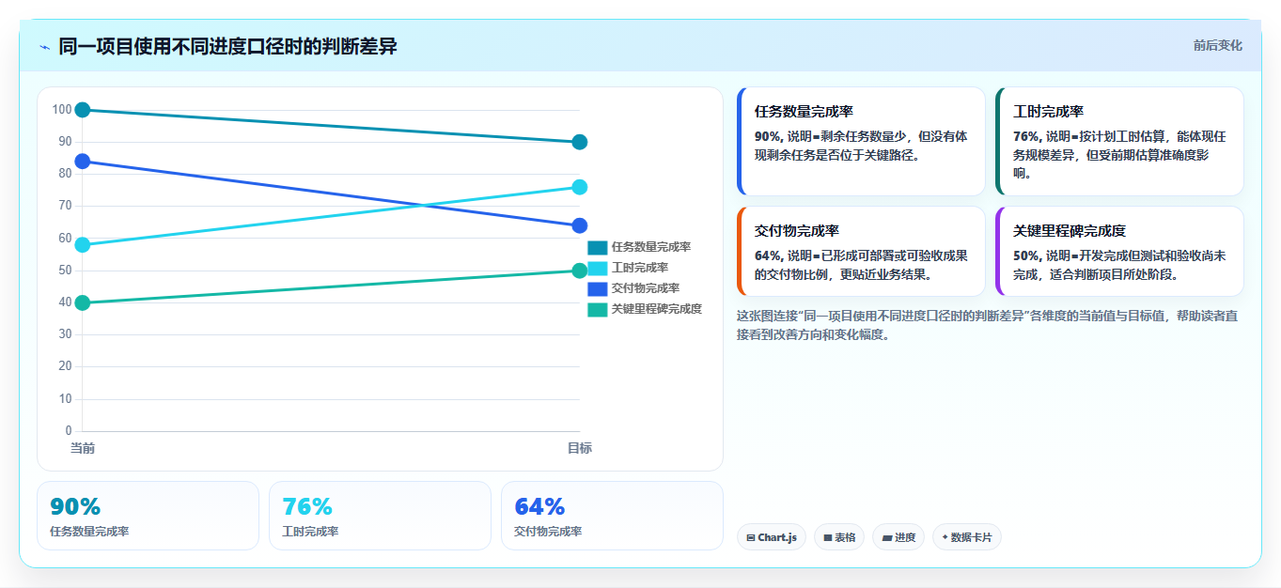Toggle the 交付物完成率 legend swatch

coord(598,289)
